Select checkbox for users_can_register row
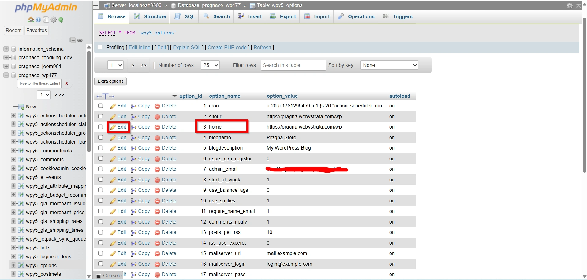This screenshot has width=587, height=280. tap(100, 158)
